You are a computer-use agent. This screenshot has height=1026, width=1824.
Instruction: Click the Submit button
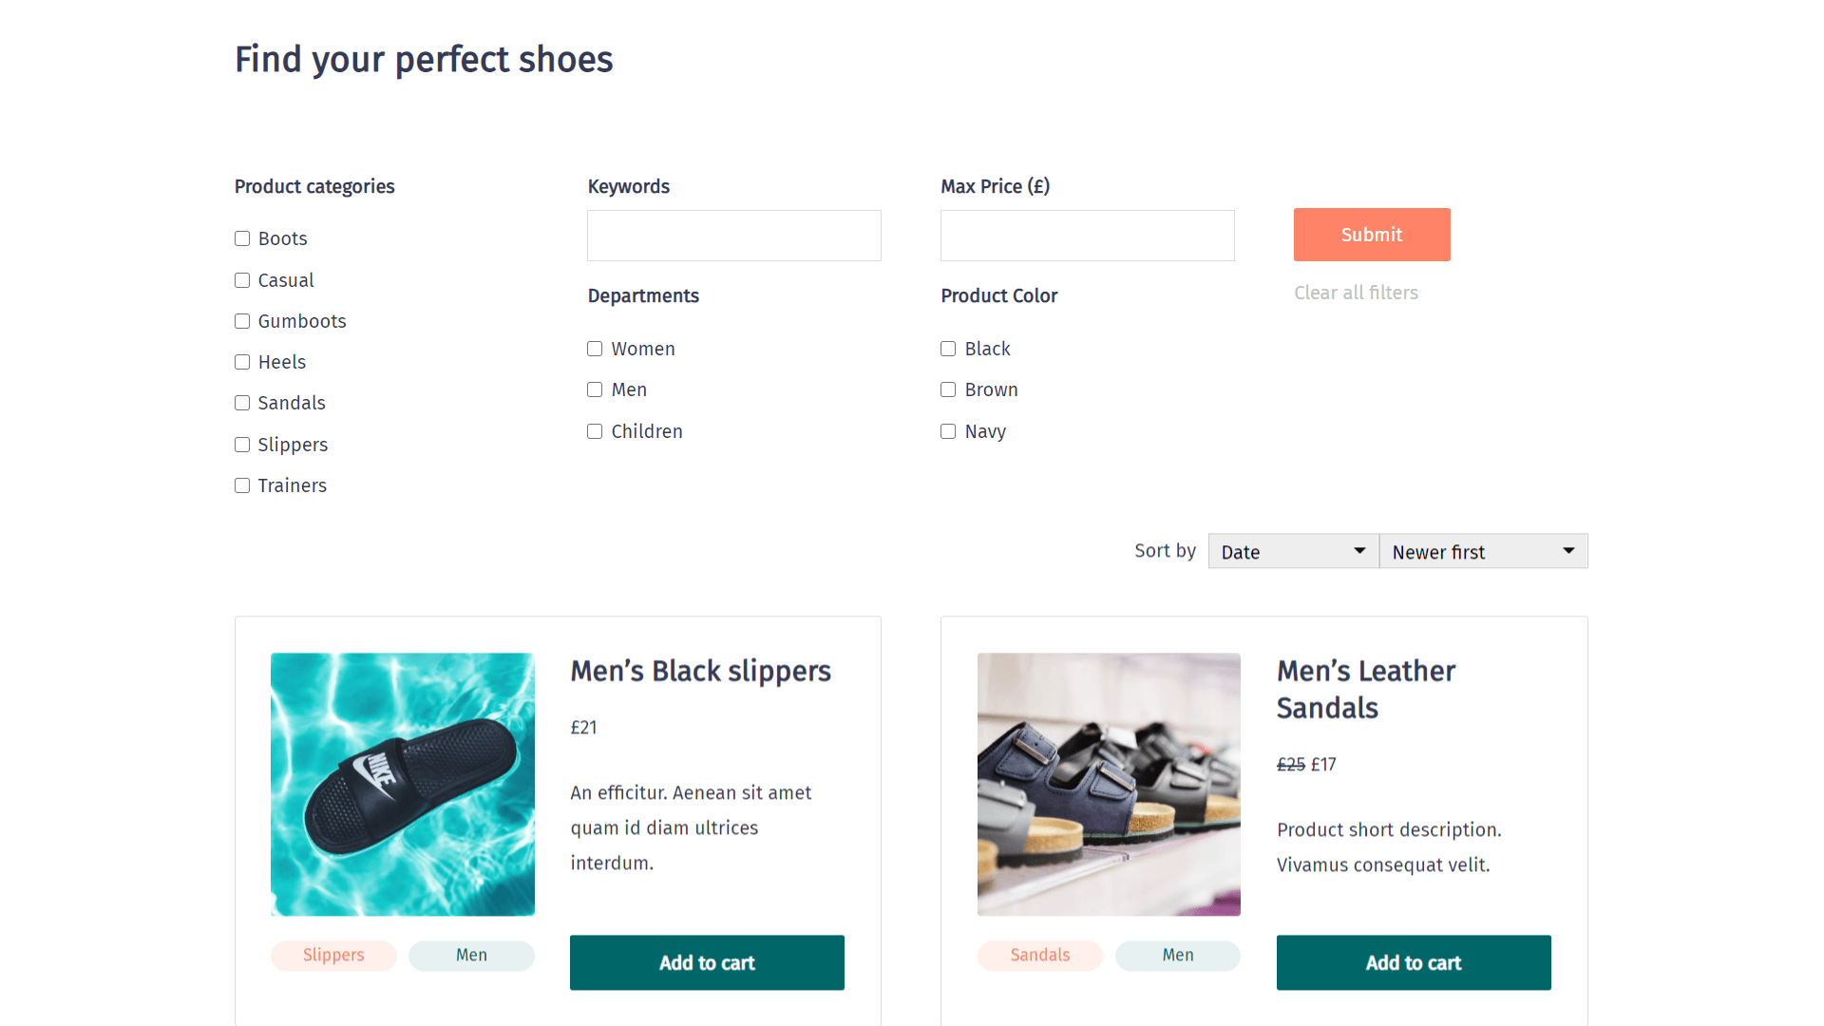pos(1371,235)
